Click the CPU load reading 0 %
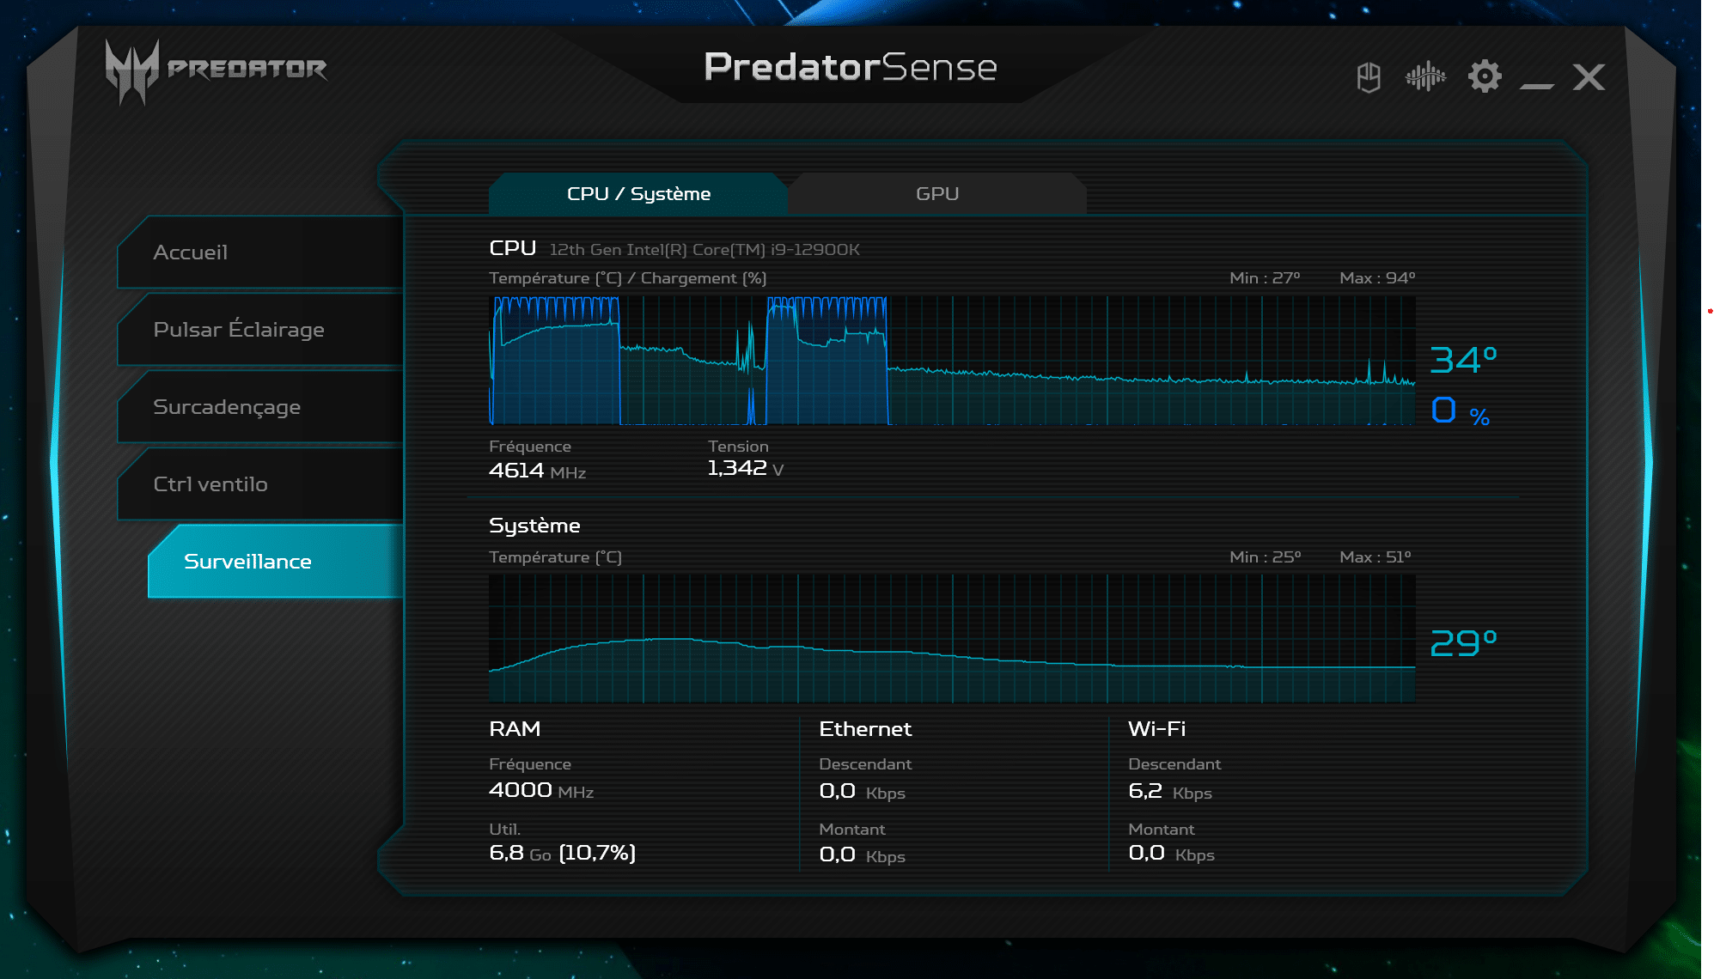 point(1461,410)
